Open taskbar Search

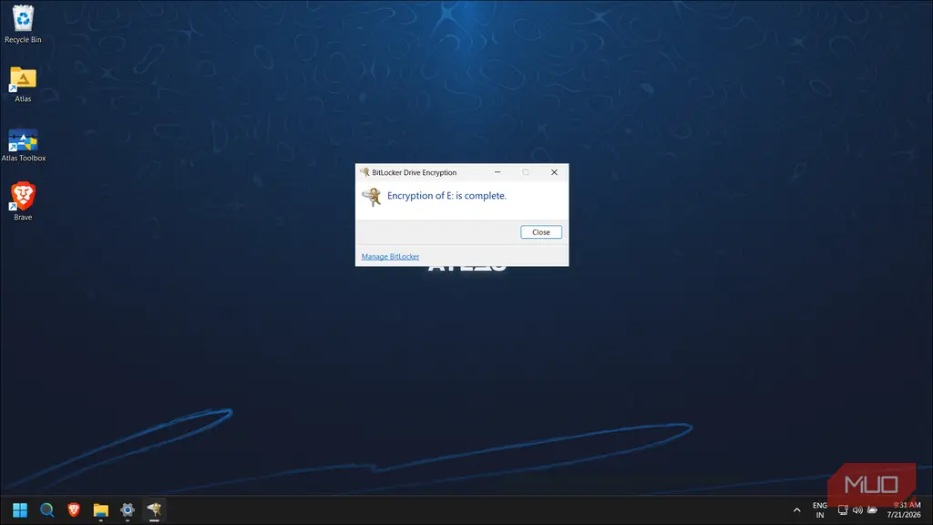pyautogui.click(x=47, y=510)
